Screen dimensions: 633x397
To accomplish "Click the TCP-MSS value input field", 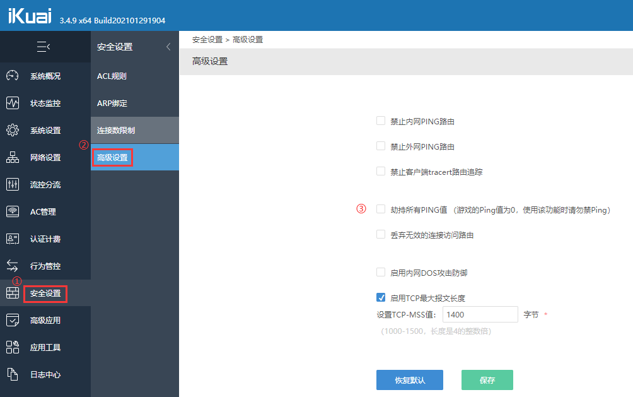I will click(480, 314).
